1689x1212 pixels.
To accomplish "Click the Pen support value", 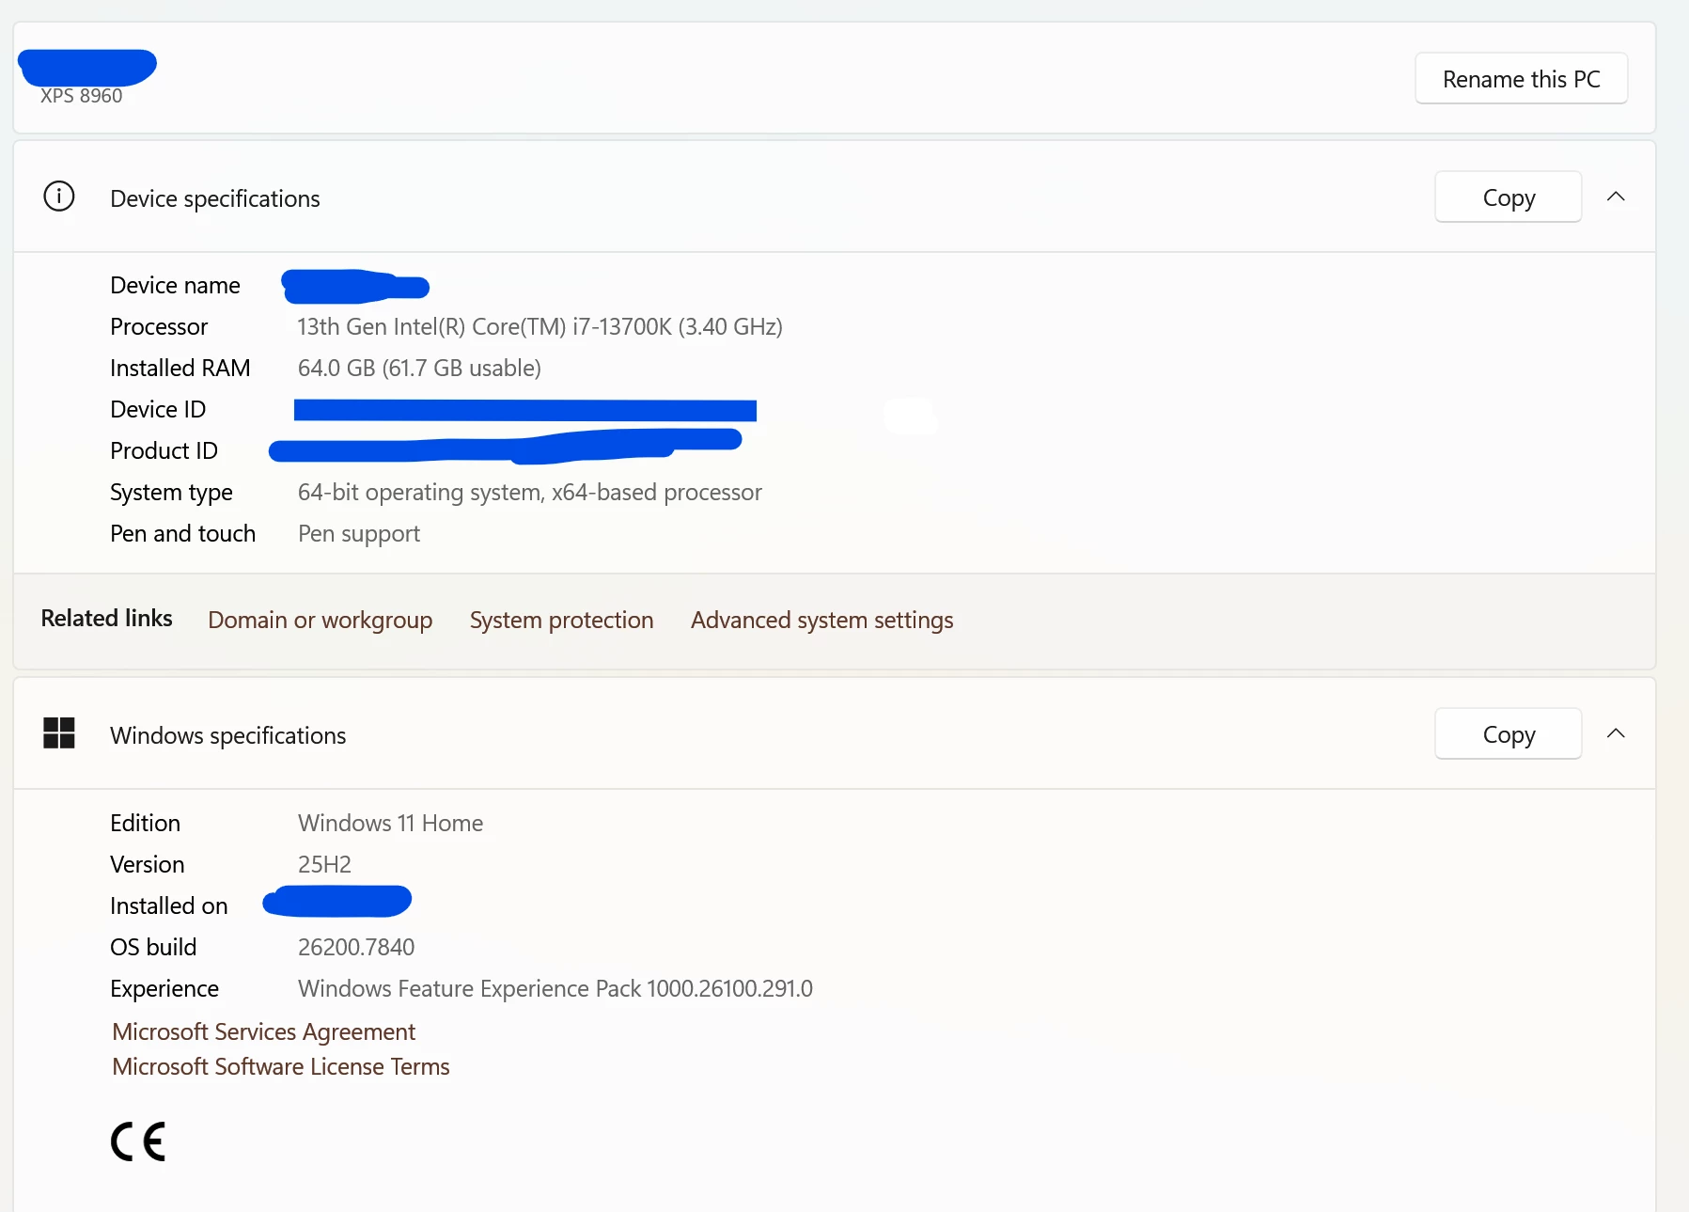I will [x=359, y=534].
